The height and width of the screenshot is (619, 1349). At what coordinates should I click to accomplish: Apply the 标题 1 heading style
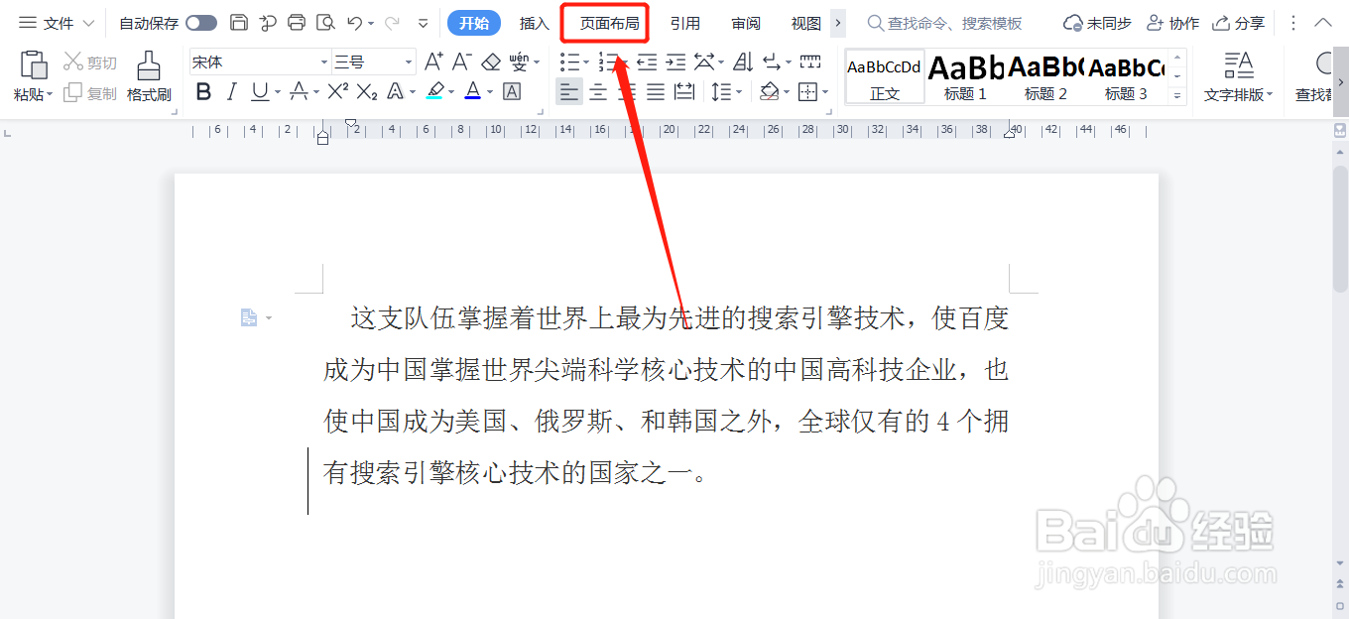pos(965,77)
